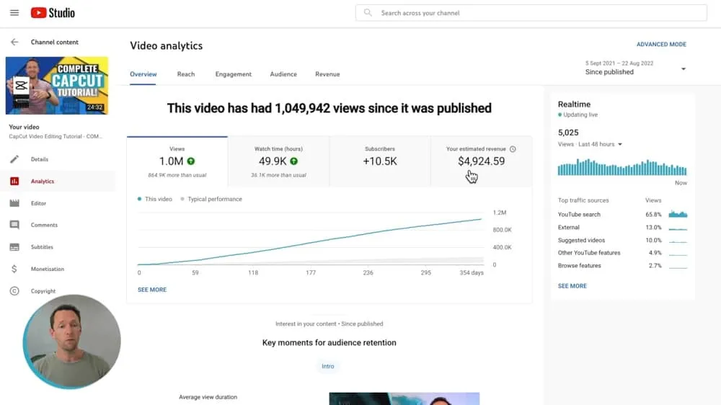Click the ADVANCED MODE button
Viewport: 721px width, 405px height.
point(661,45)
